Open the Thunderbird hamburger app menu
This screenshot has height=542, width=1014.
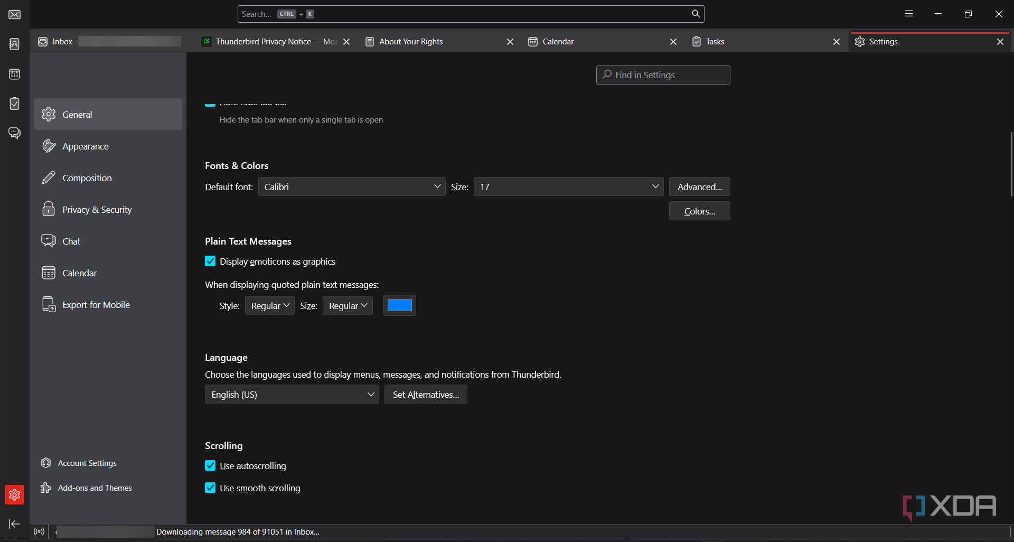(x=909, y=14)
